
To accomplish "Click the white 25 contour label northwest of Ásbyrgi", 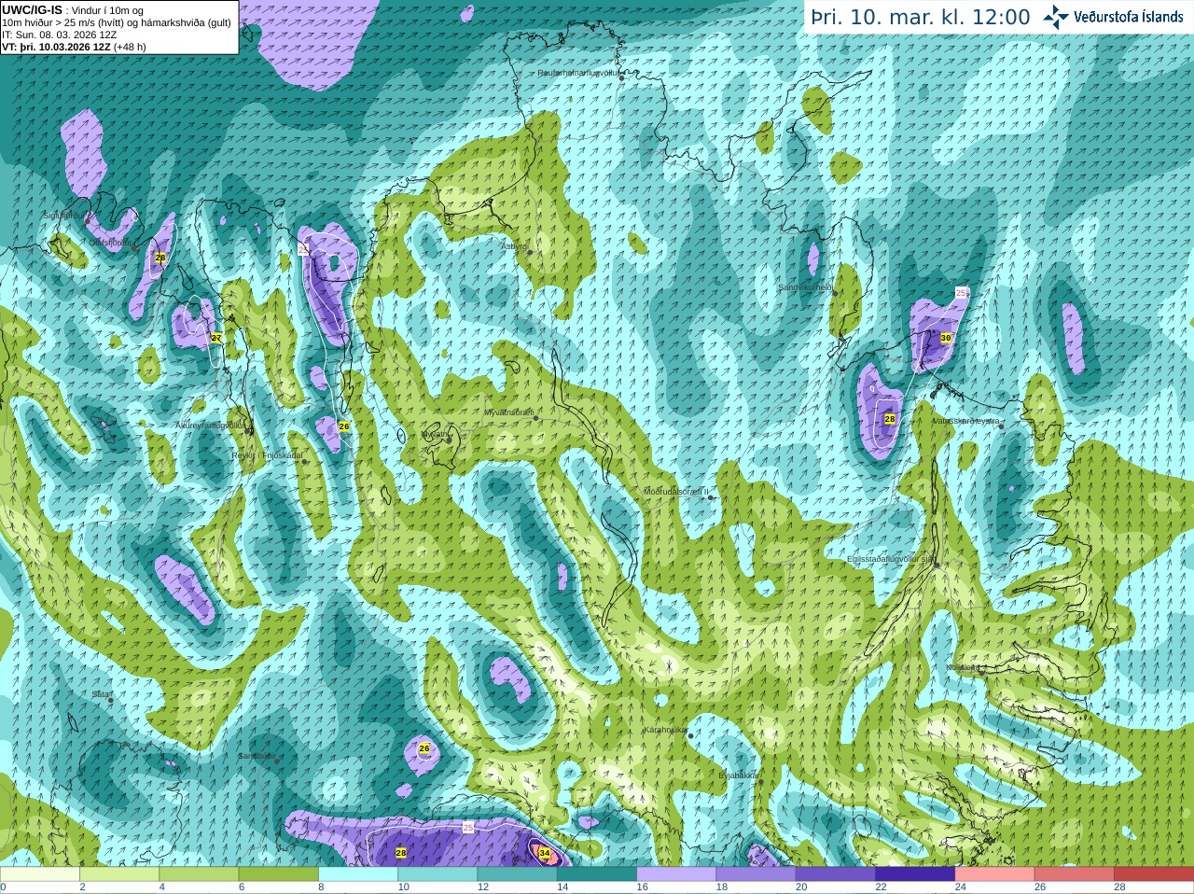I will [x=303, y=249].
